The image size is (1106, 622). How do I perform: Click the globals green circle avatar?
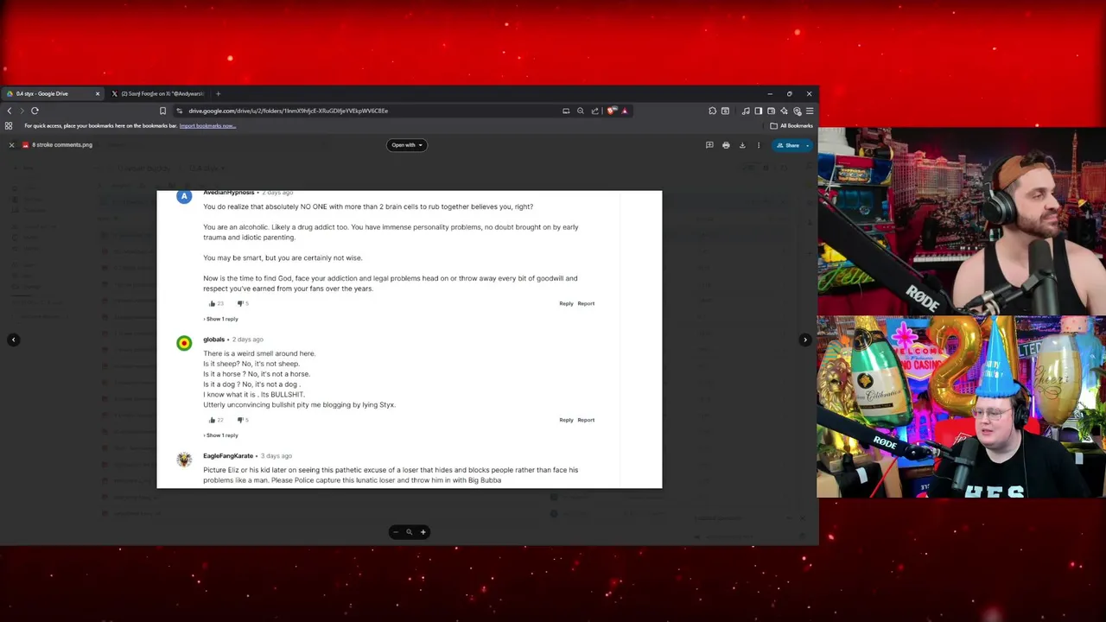tap(184, 344)
